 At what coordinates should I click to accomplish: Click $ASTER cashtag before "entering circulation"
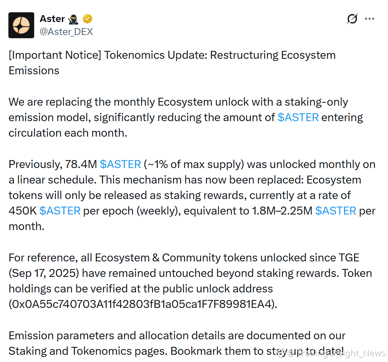click(298, 118)
